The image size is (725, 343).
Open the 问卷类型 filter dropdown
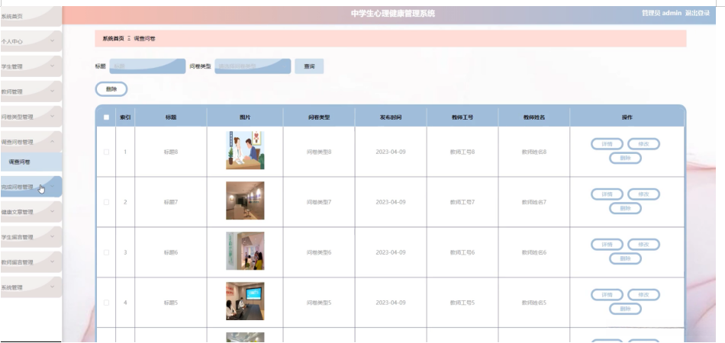(x=253, y=66)
